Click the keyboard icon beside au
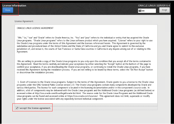 coord(140,11)
